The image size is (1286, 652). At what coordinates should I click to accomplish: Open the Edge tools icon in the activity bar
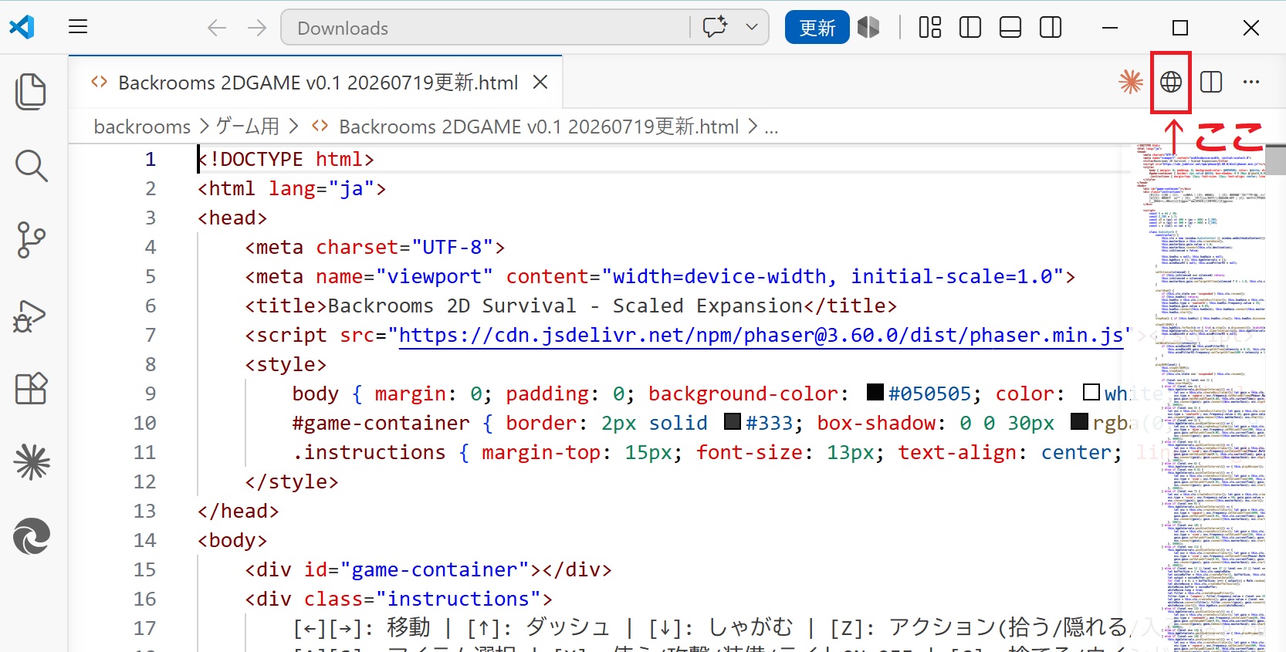point(31,536)
